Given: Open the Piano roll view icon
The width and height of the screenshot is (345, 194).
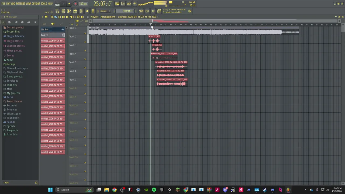Looking at the screenshot, I should (69, 11).
